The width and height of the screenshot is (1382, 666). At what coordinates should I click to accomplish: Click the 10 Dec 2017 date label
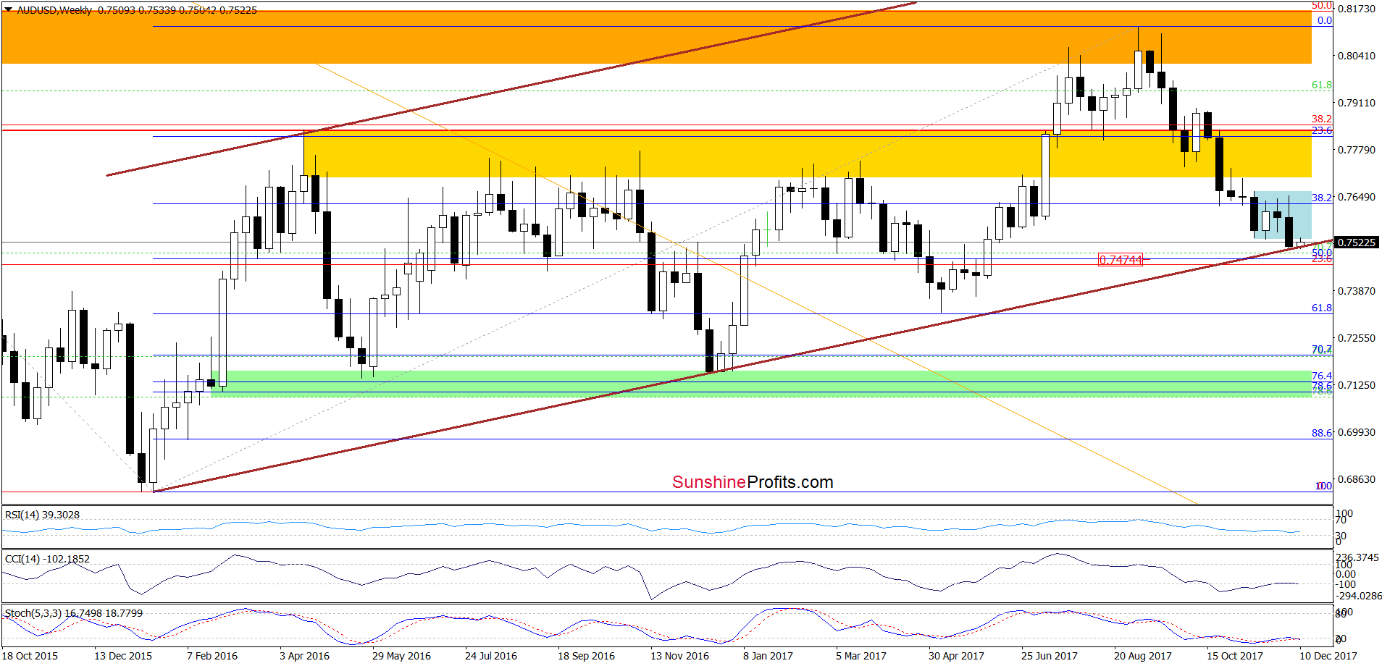(x=1328, y=656)
